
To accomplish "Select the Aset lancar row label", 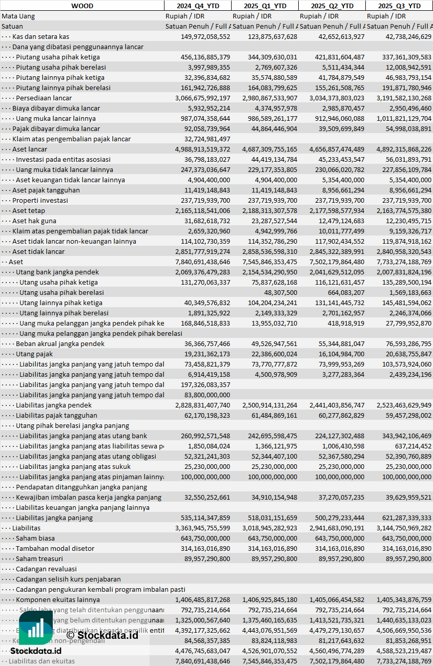I will click(x=30, y=149).
